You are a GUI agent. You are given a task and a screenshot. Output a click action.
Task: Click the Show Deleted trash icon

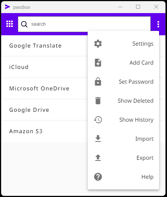98,101
